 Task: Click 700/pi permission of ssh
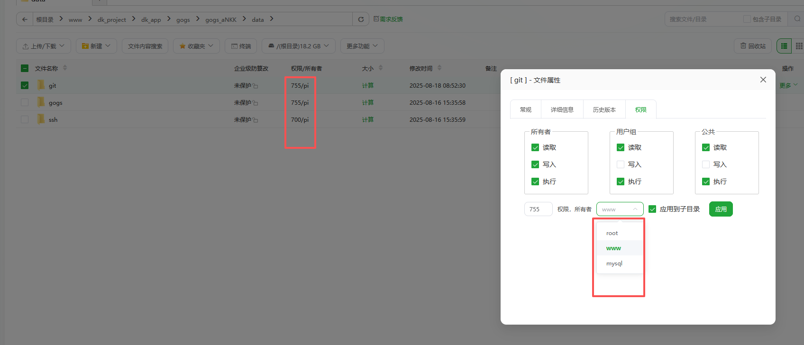[300, 119]
